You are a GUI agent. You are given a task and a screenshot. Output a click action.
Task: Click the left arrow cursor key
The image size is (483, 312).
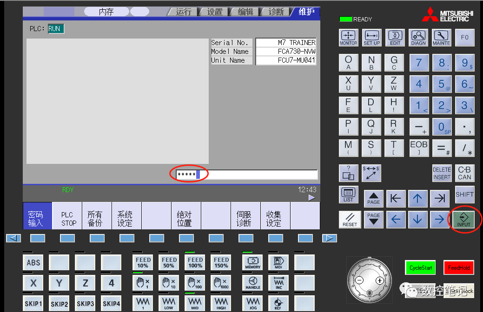[x=396, y=220]
